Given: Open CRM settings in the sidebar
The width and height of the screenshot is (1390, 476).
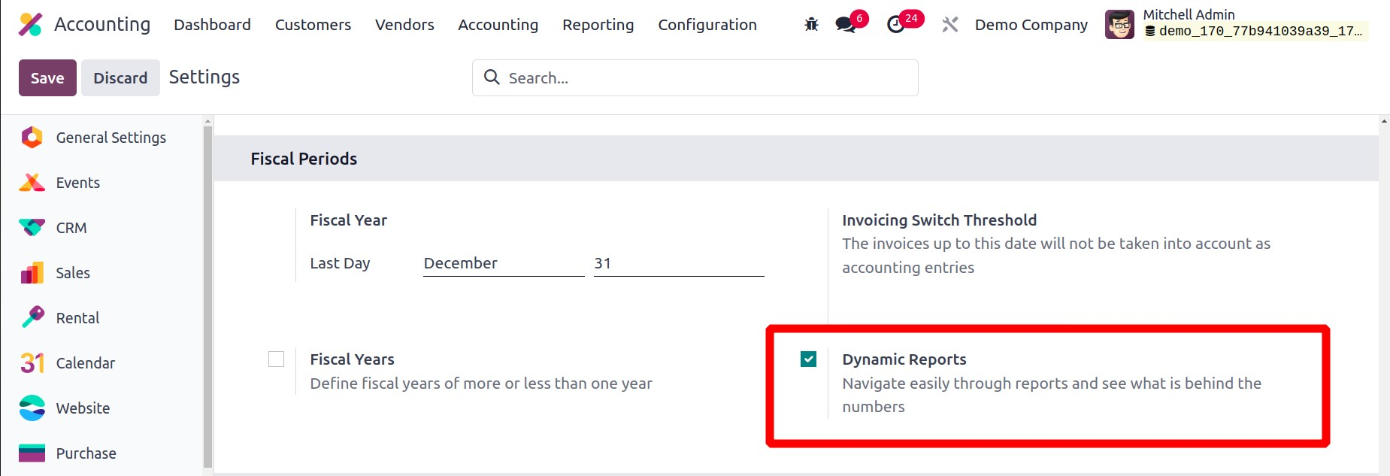Looking at the screenshot, I should tap(71, 228).
